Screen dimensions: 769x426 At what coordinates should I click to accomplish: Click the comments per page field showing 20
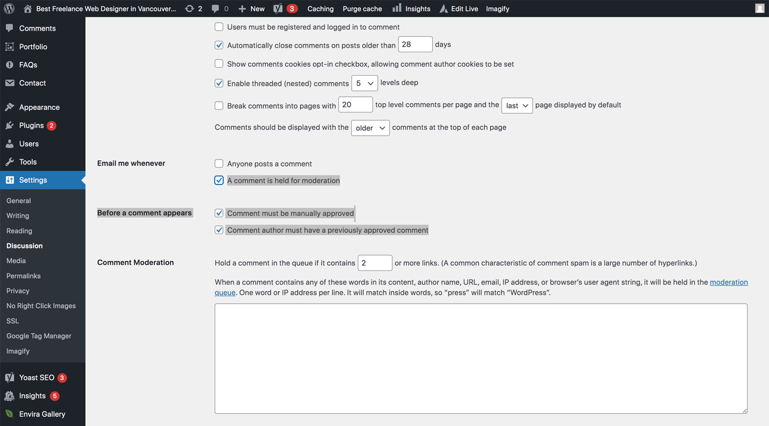pos(355,104)
